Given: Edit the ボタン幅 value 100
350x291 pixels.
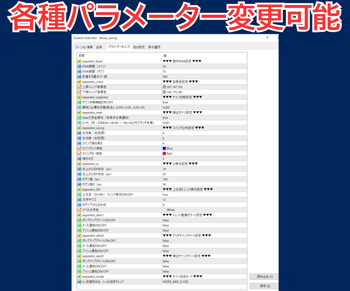Looking at the screenshot, I should point(204,179).
